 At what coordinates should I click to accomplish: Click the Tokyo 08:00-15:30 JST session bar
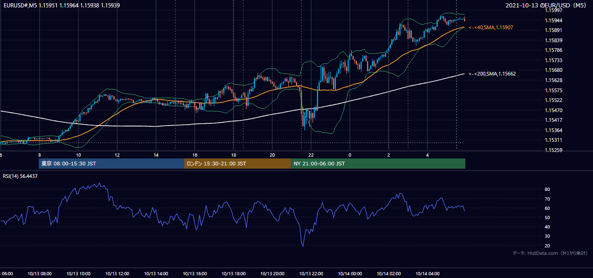click(x=112, y=164)
